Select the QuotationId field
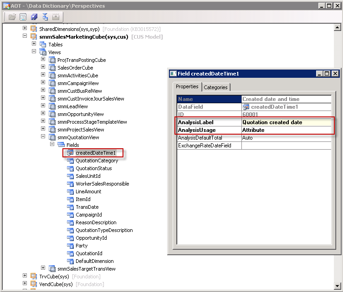 pyautogui.click(x=89, y=253)
